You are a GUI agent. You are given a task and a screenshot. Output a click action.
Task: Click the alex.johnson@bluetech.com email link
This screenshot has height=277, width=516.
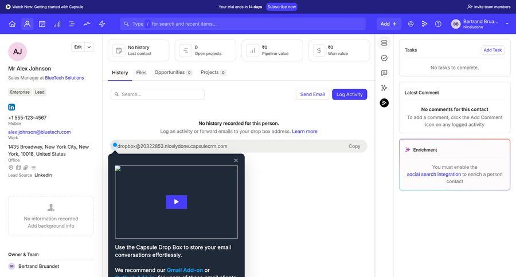40,132
